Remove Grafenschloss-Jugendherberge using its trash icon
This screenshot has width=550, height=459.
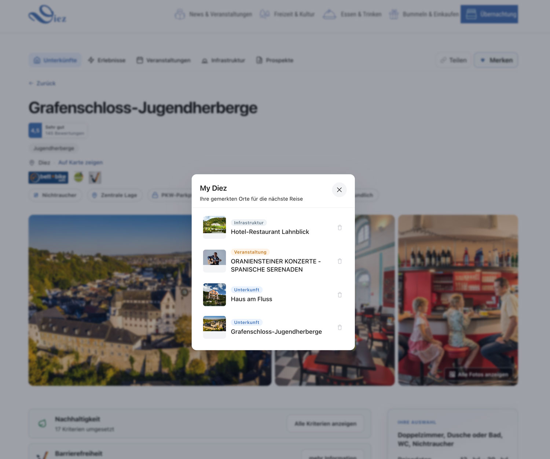(x=340, y=327)
